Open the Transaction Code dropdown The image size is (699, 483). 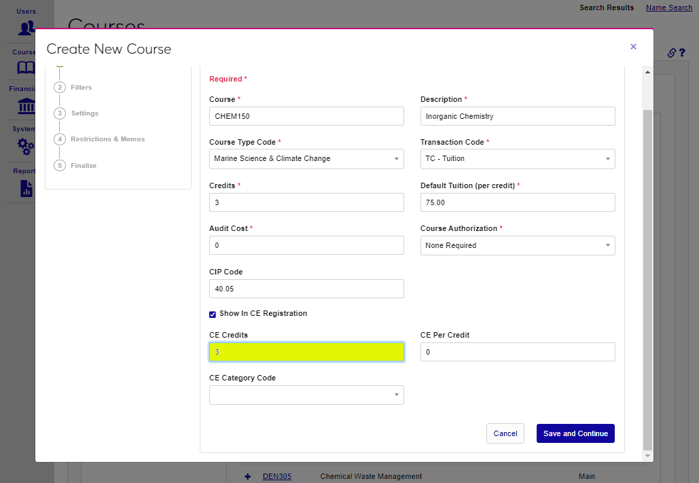518,159
